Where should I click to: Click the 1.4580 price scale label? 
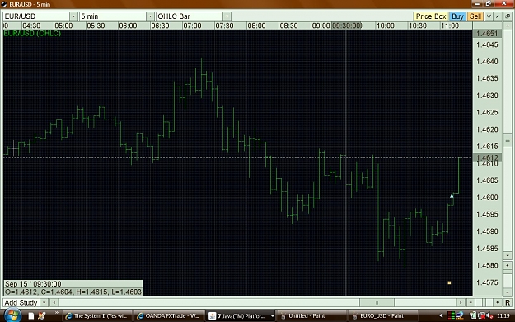487,265
